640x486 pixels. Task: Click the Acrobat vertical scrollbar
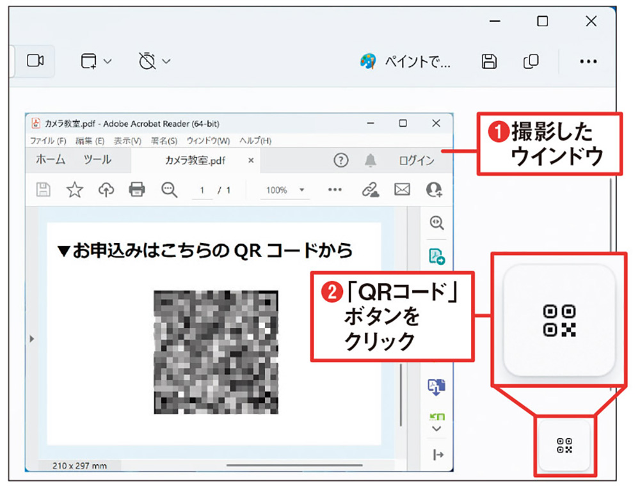pyautogui.click(x=401, y=395)
